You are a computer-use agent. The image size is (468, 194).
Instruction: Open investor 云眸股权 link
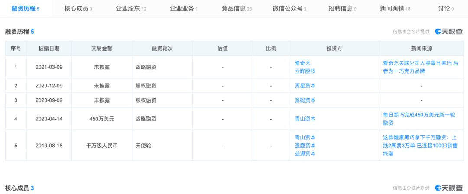305,71
